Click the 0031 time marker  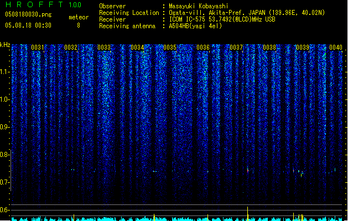pos(38,48)
